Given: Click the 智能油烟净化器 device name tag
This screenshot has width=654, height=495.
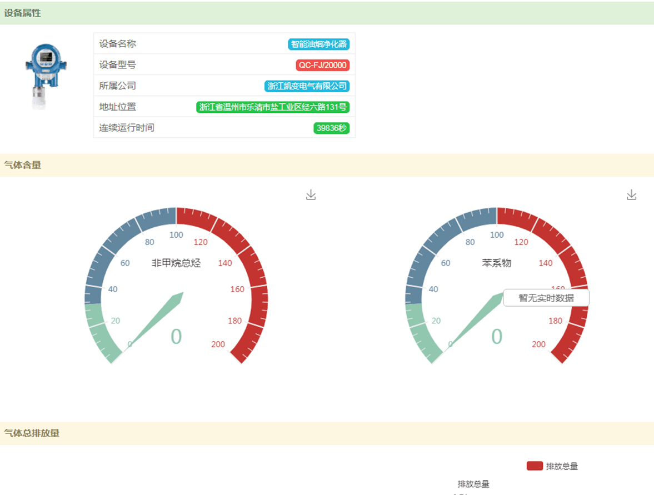Looking at the screenshot, I should pyautogui.click(x=319, y=44).
